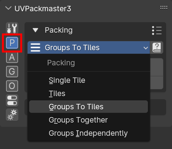Switch to the G groups tab icon
The width and height of the screenshot is (172, 149).
12,72
